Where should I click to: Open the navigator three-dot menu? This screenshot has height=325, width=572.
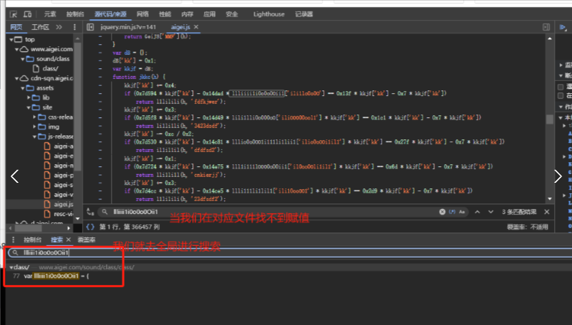(75, 27)
